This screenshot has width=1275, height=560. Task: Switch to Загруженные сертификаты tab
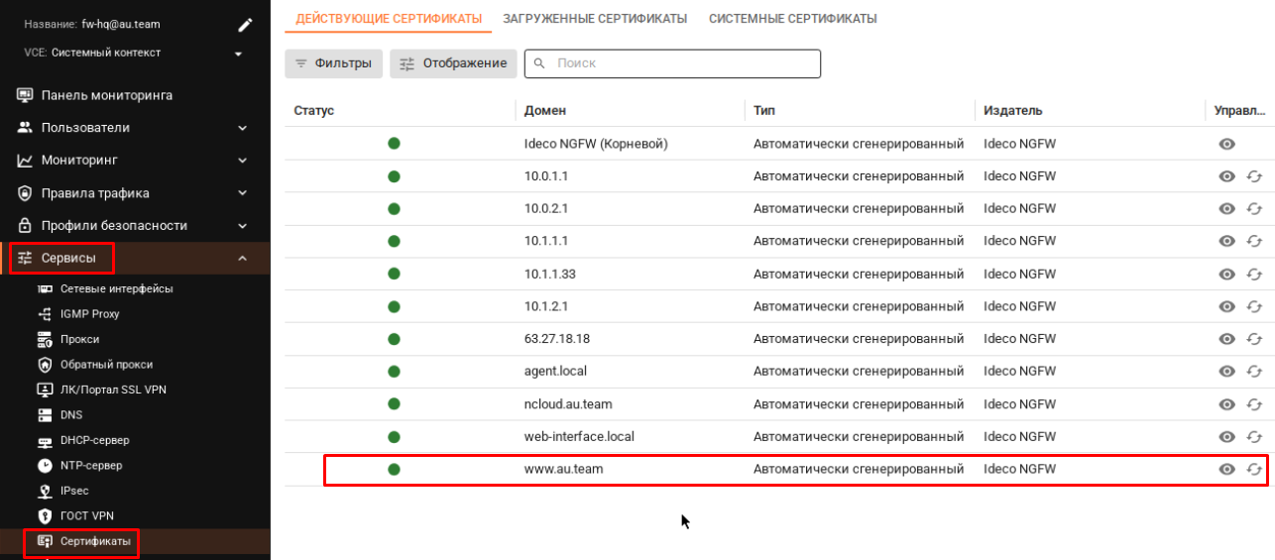595,19
